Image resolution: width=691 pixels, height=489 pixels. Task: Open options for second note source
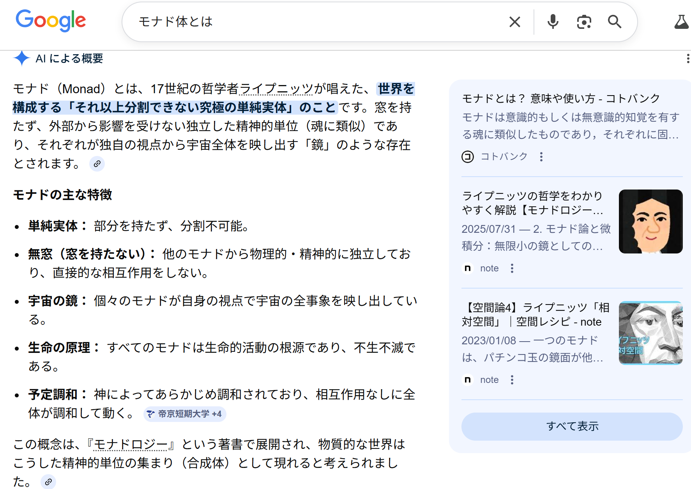[512, 380]
